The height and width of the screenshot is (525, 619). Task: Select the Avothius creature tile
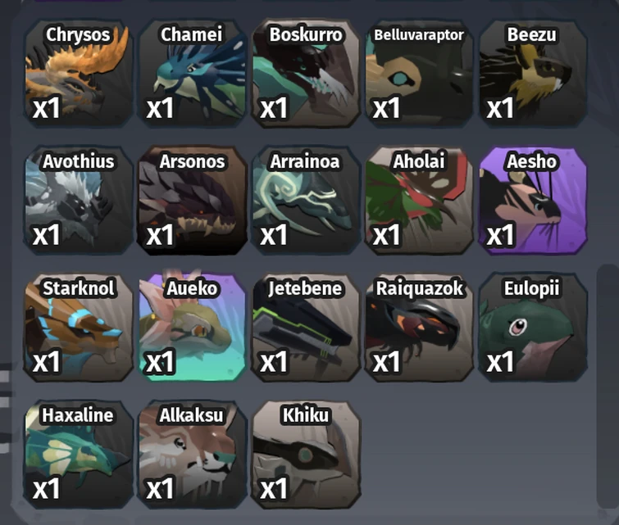tap(78, 201)
